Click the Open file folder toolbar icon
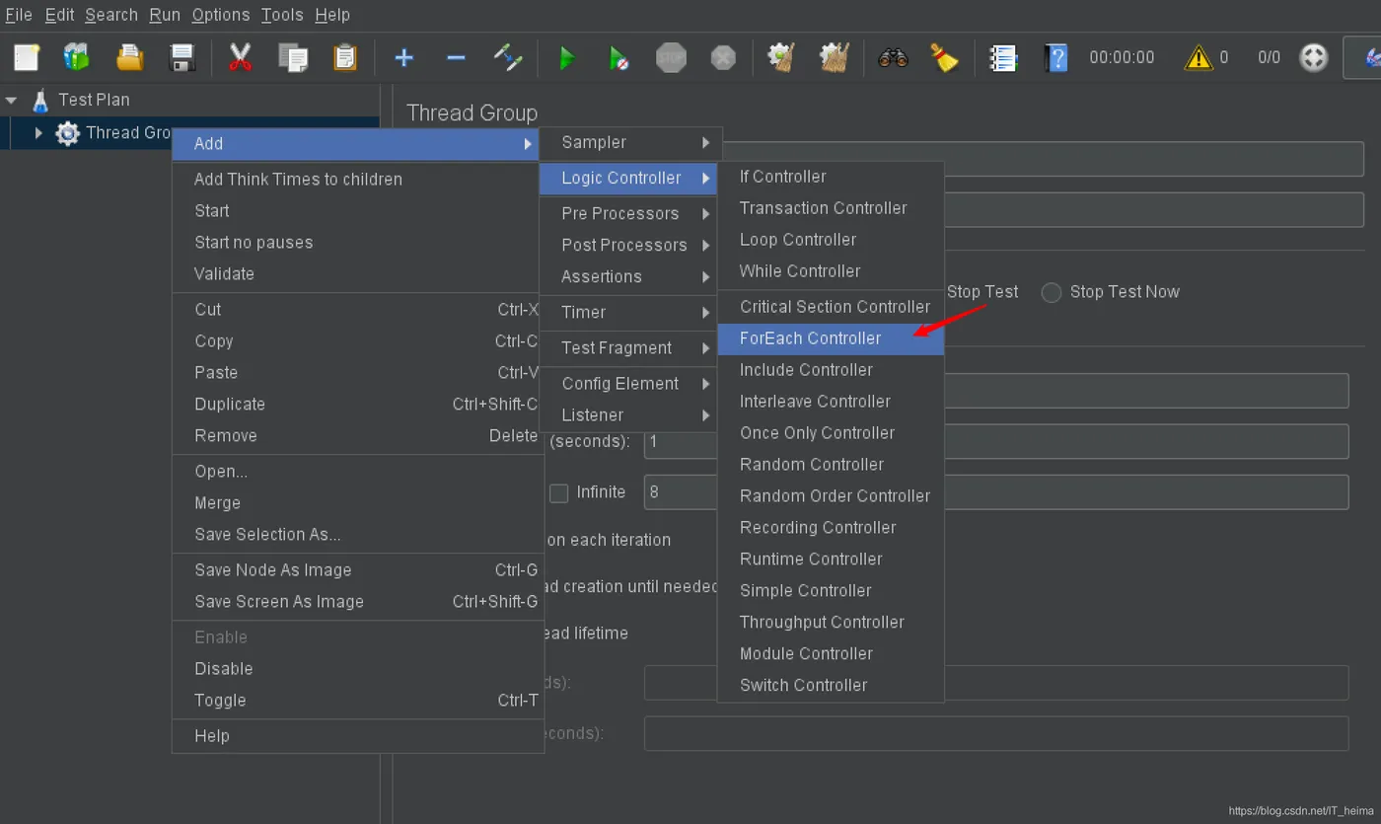The width and height of the screenshot is (1381, 824). pos(129,57)
